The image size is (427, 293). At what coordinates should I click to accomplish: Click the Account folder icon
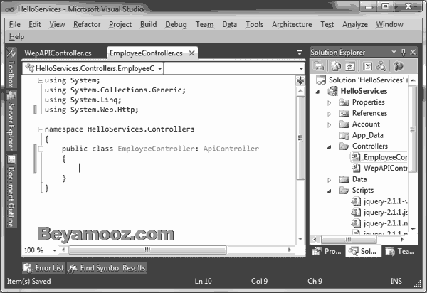tap(344, 124)
